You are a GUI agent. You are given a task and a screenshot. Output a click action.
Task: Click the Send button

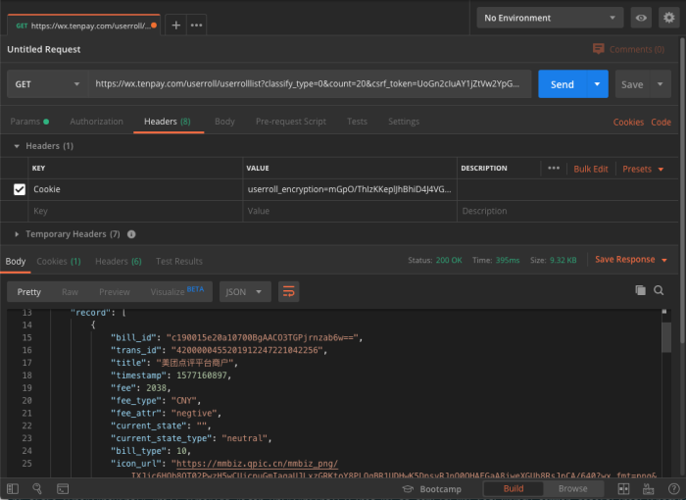click(562, 84)
